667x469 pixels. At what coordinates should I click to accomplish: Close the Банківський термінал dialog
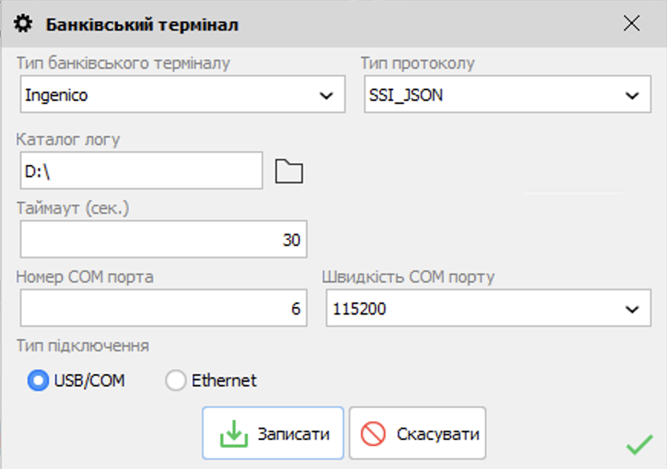[631, 23]
